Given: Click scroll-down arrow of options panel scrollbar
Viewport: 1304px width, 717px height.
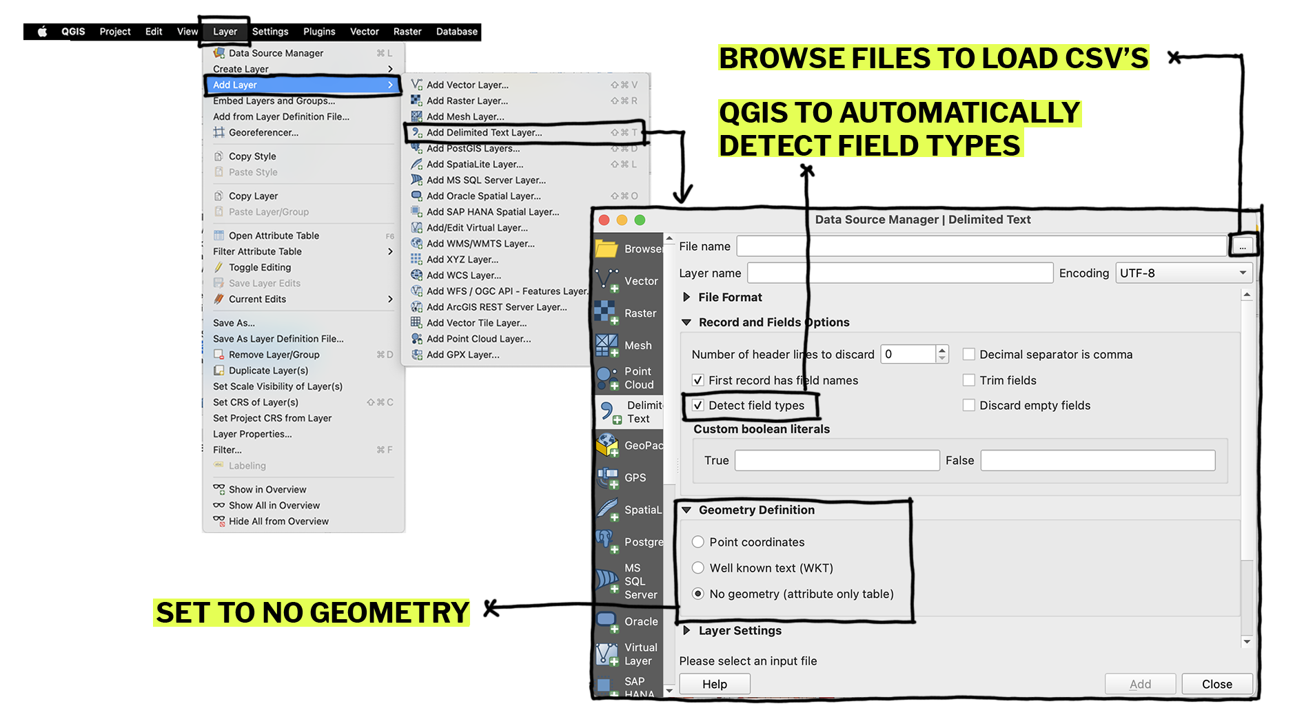Looking at the screenshot, I should coord(1247,642).
